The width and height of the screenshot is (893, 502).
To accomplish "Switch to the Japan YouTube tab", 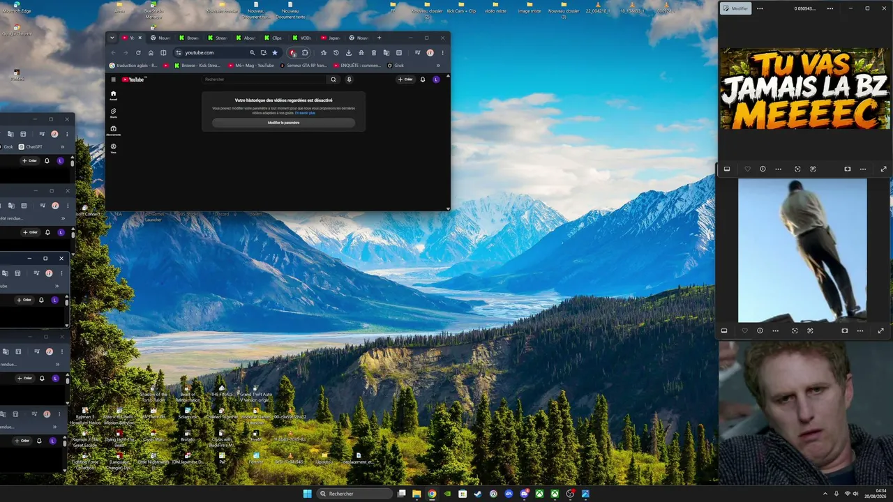I will (x=331, y=38).
